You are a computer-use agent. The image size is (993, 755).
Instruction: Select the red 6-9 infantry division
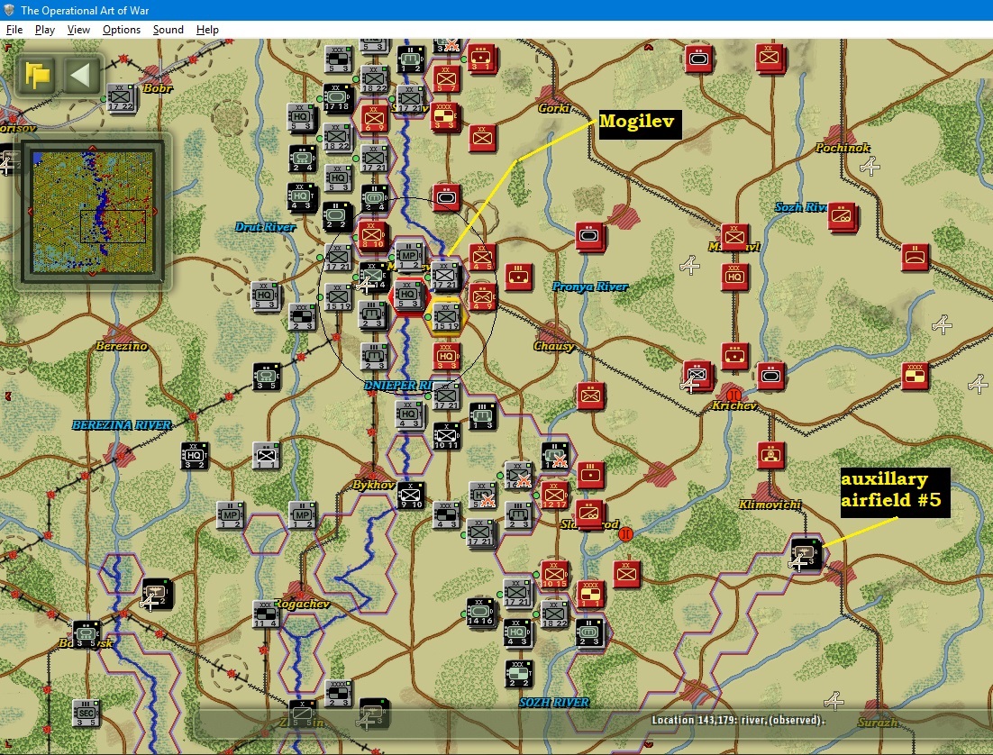click(374, 118)
